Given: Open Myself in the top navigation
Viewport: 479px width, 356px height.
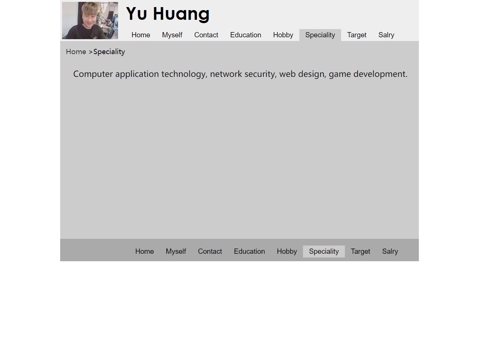Looking at the screenshot, I should (172, 35).
